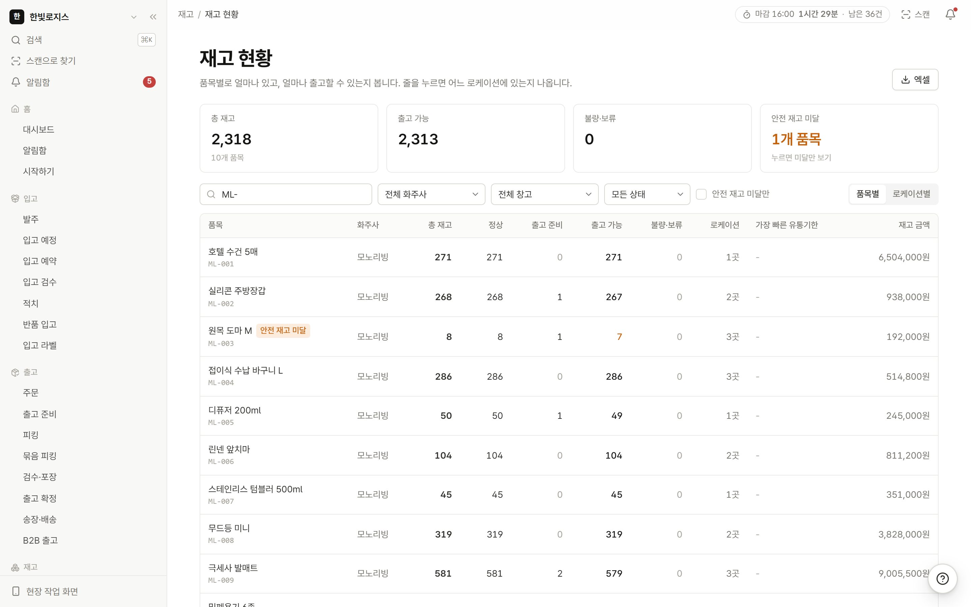Click the 재고 breadcrumb link

click(x=186, y=15)
